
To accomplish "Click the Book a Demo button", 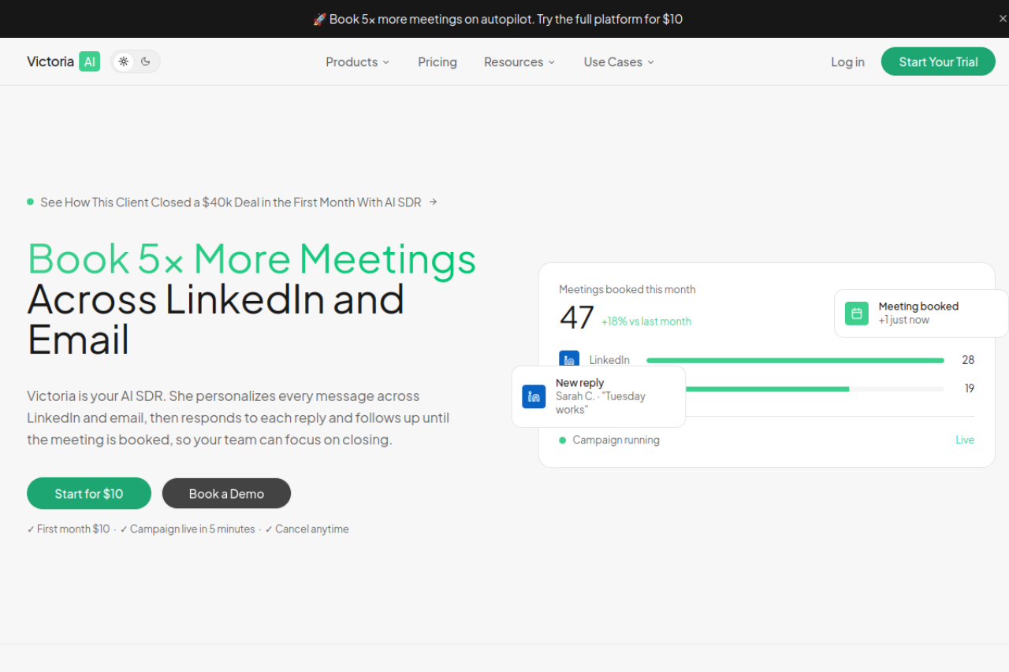I will pos(226,493).
